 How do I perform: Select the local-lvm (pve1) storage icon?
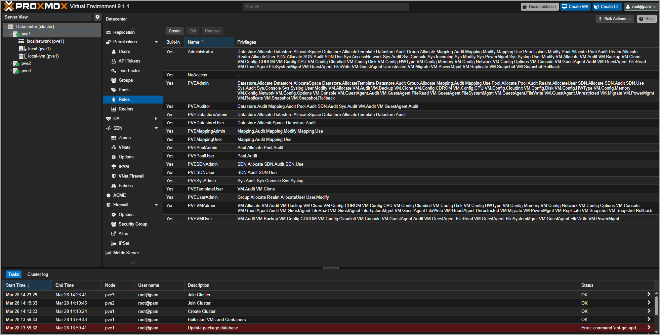(23, 56)
